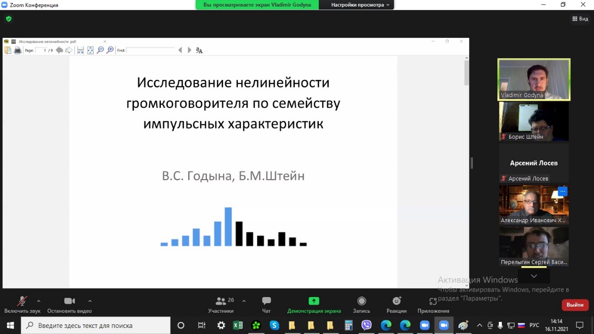The width and height of the screenshot is (594, 334).
Task: Stop video with 'Остановить видео'
Action: click(x=69, y=305)
